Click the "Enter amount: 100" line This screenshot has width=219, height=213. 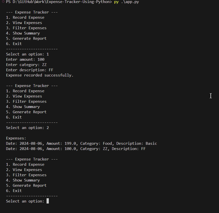coord(25,59)
